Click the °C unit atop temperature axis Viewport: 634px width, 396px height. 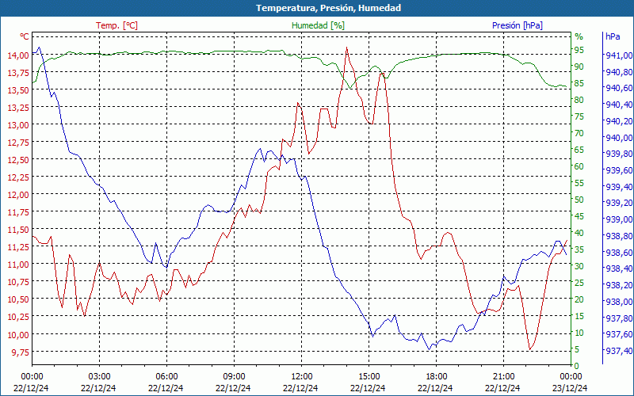click(x=25, y=36)
